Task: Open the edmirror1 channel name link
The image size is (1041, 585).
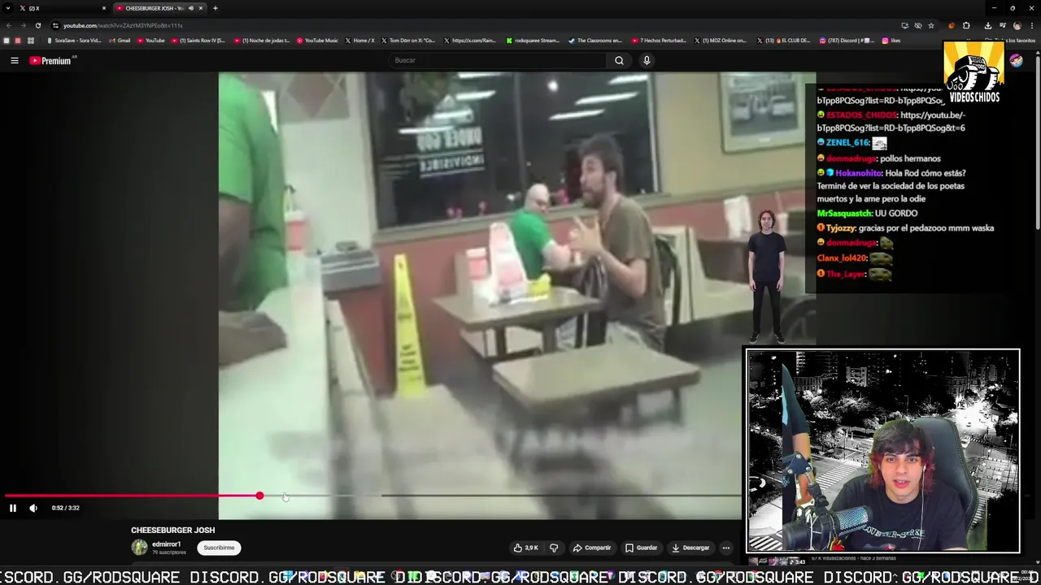Action: [166, 544]
